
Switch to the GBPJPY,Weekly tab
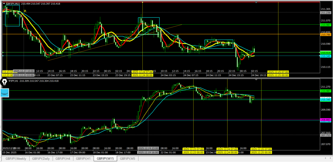[x=15, y=159]
